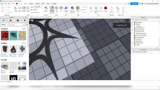Open the Toolbox Marketplace tab
This screenshot has width=160, height=90.
tap(3, 20)
